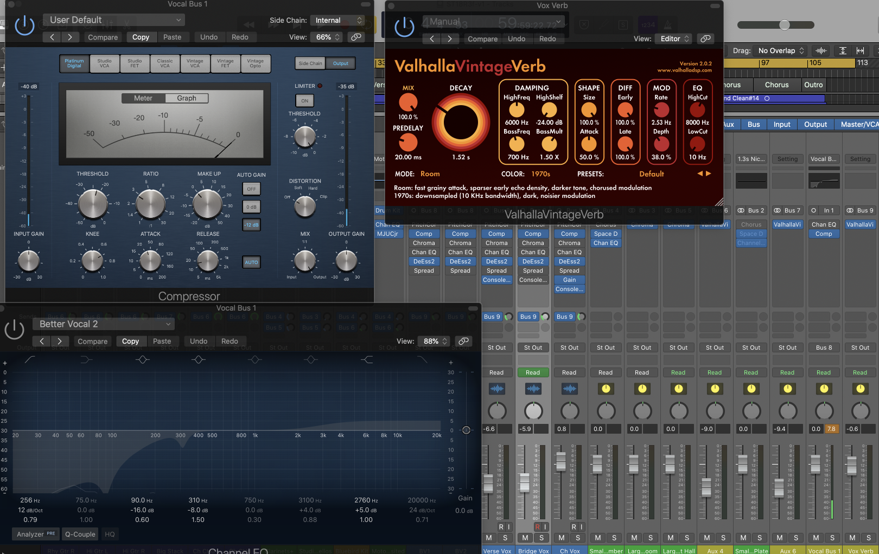Toggle the 3100 Hz bell band icon

point(310,359)
